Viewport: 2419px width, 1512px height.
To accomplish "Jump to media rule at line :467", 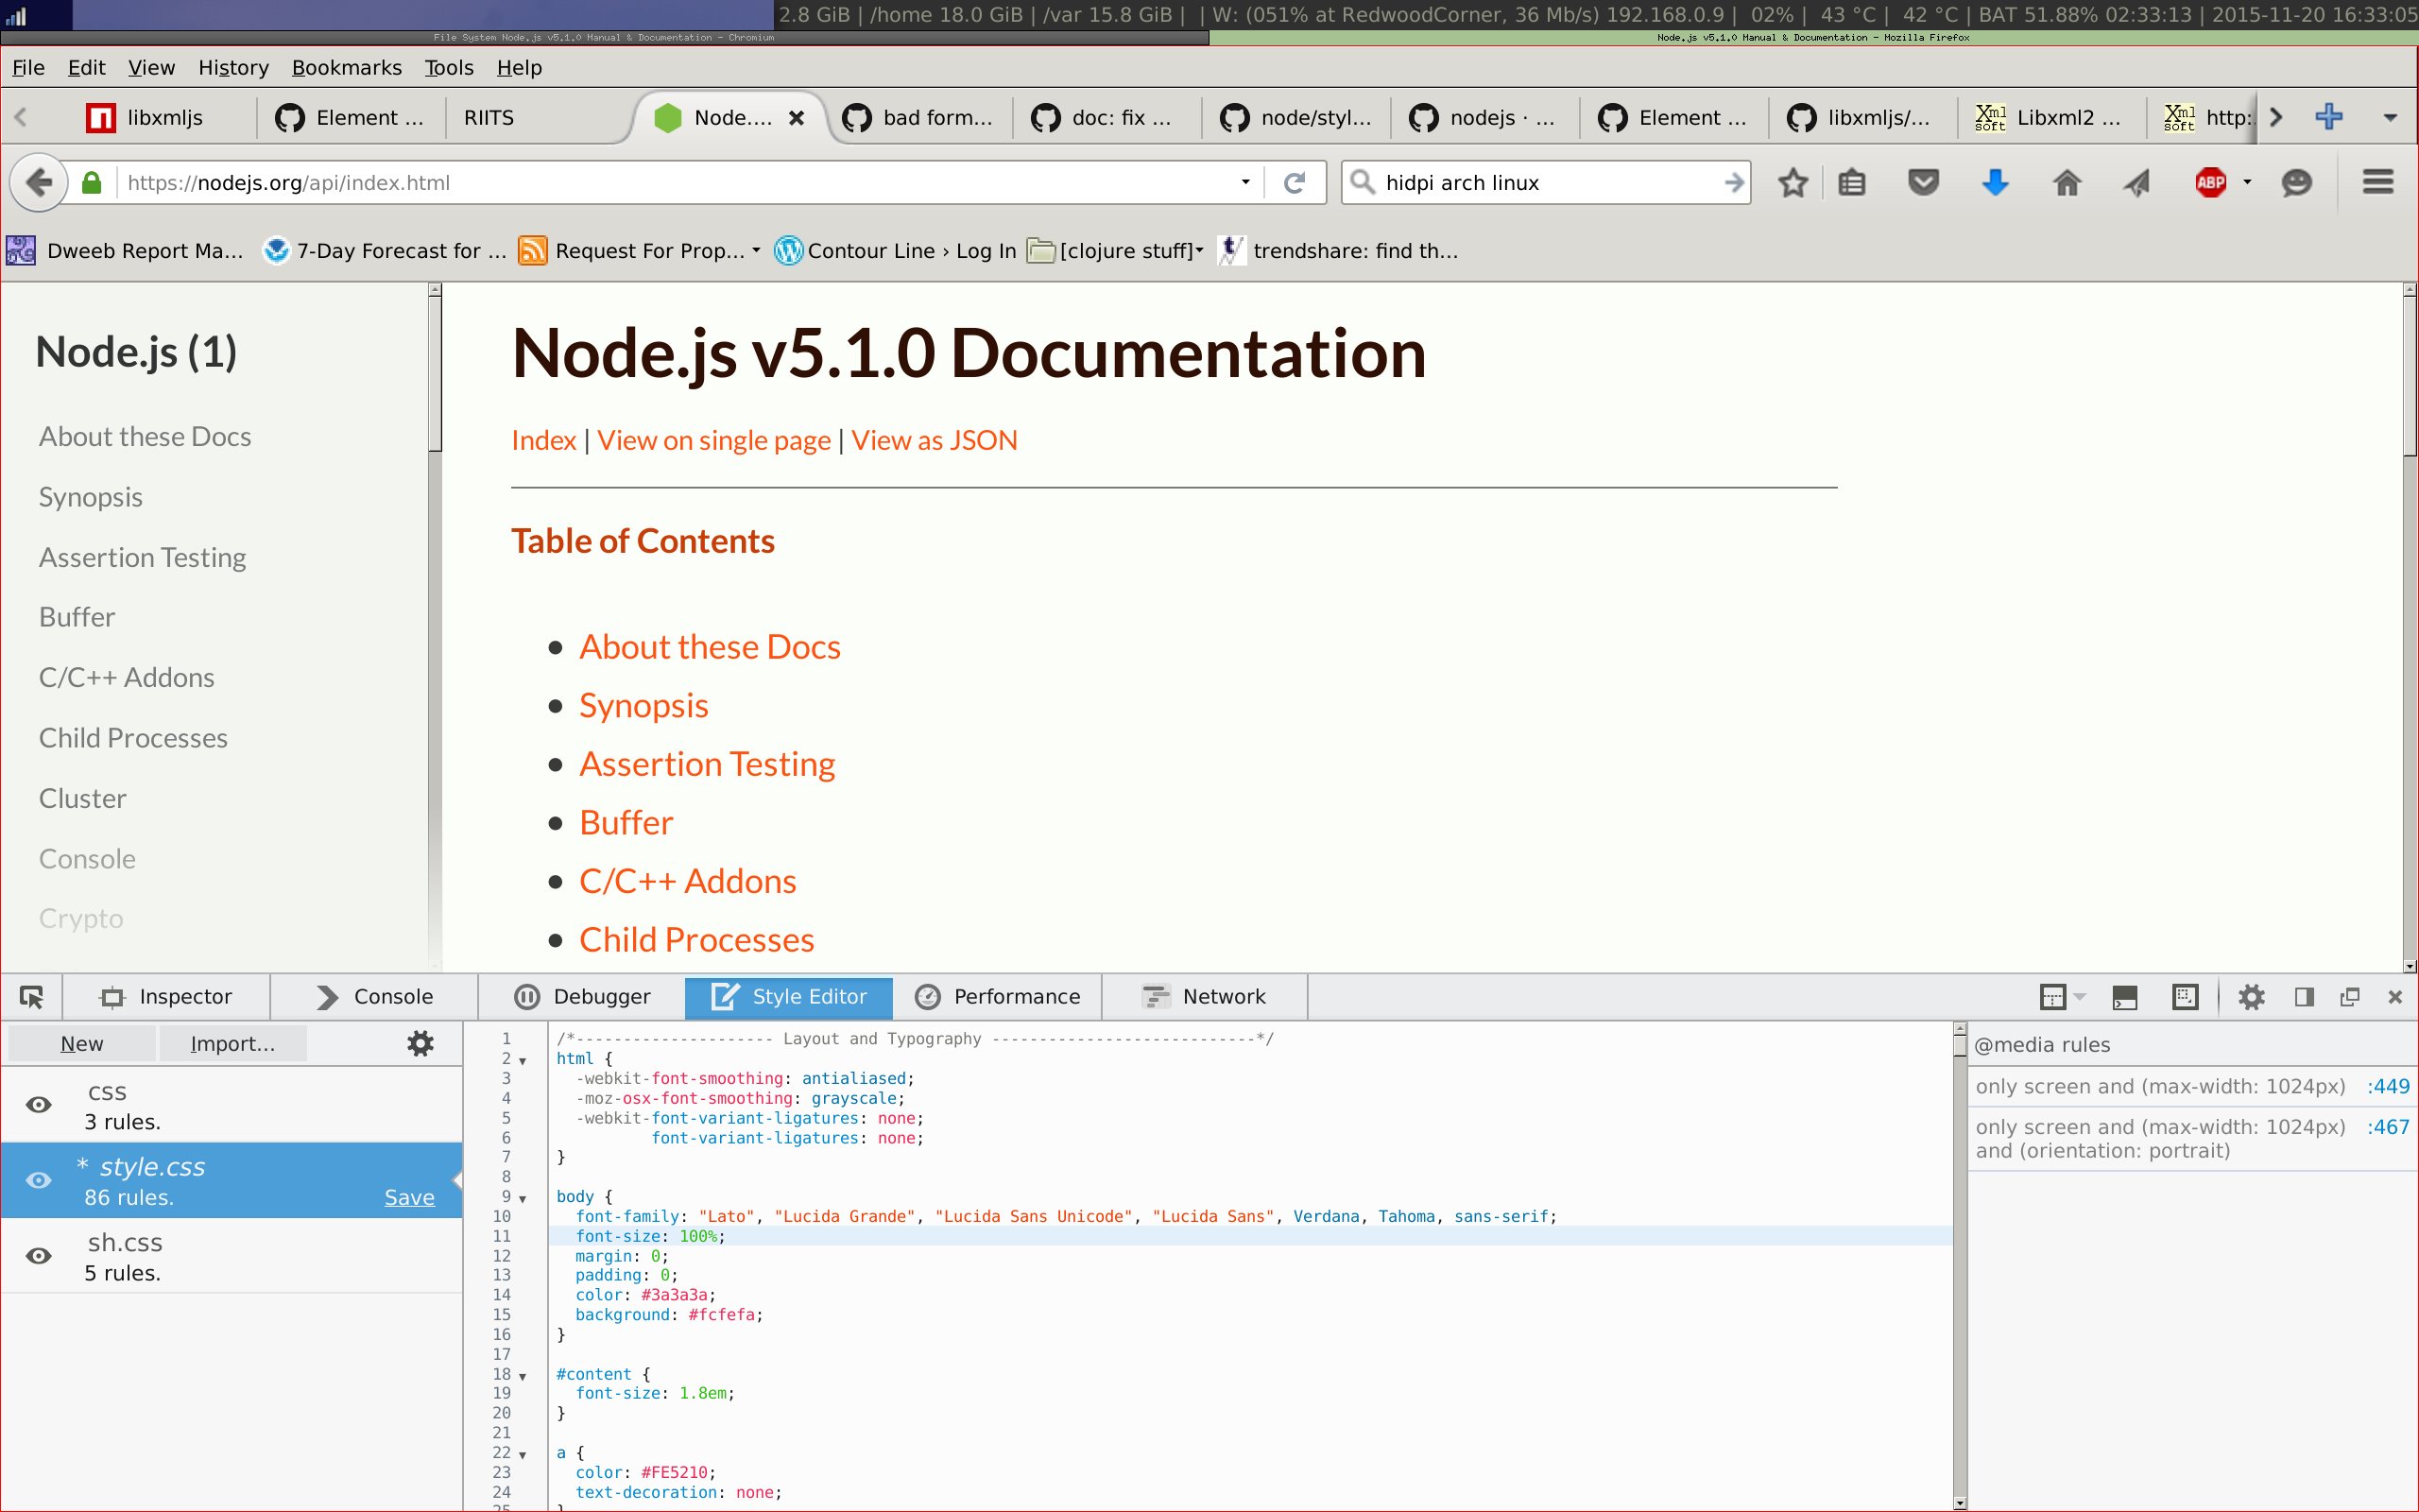I will [2388, 1127].
